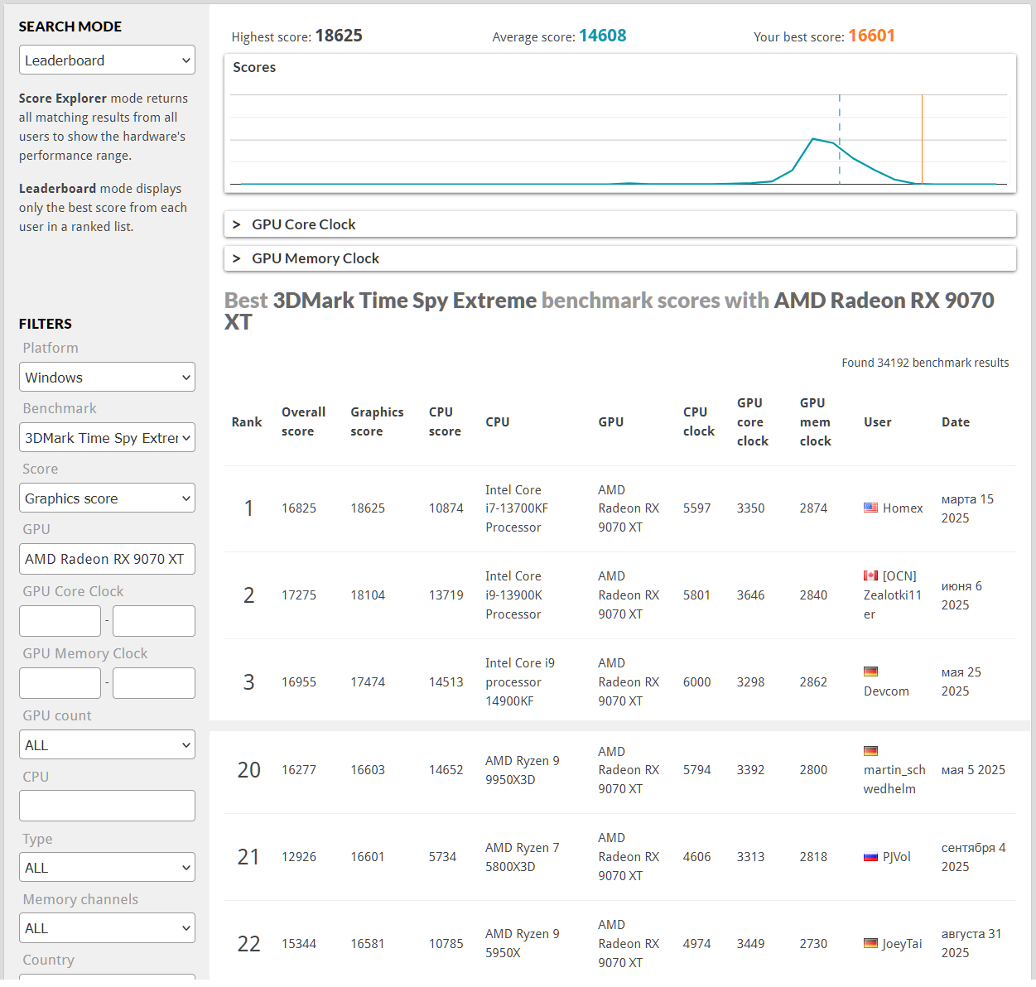This screenshot has height=987, width=1036.
Task: Expand the GPU Core Clock section
Action: pos(620,224)
